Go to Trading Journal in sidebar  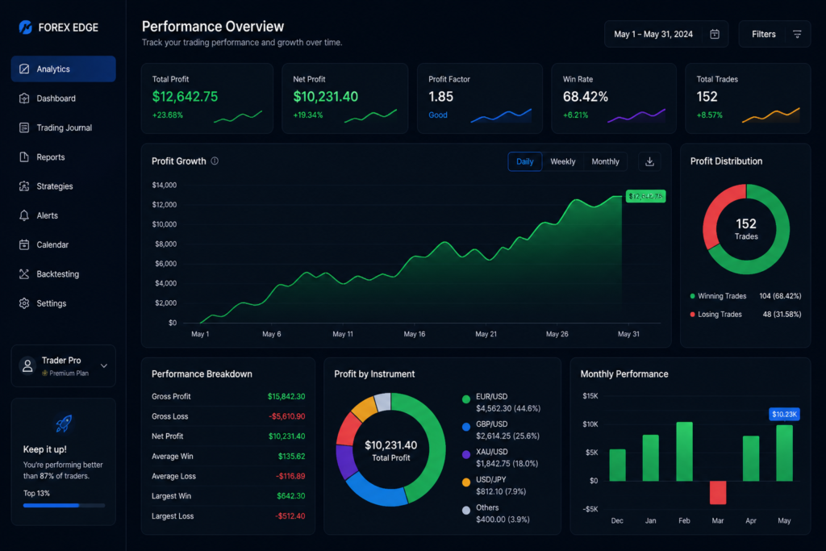(63, 127)
